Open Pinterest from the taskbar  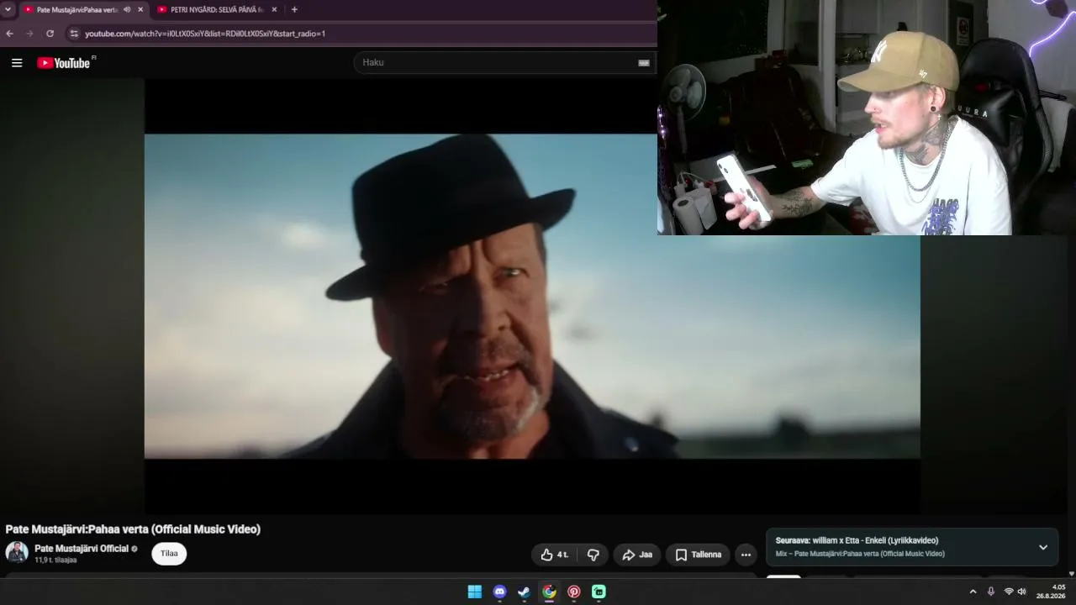pos(574,592)
